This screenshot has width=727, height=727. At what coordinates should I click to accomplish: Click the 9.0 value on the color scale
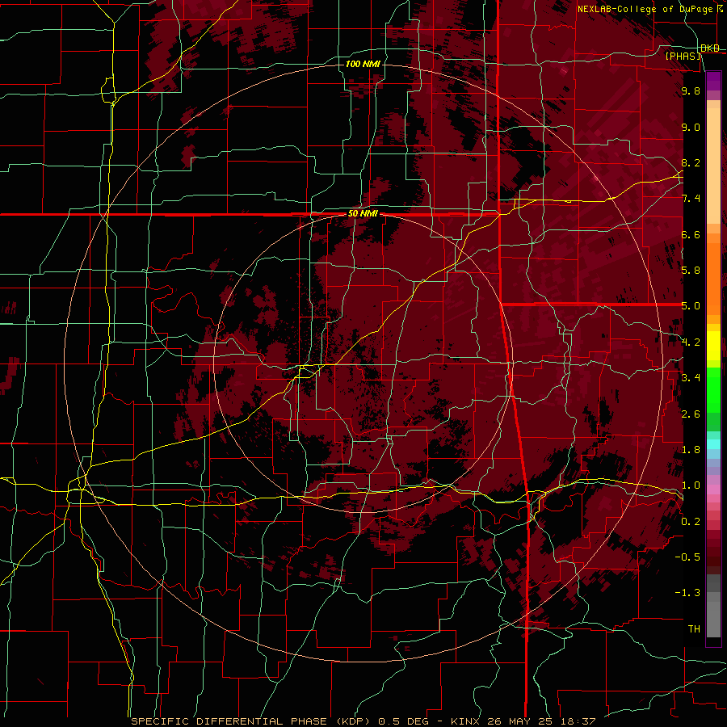[x=691, y=127]
